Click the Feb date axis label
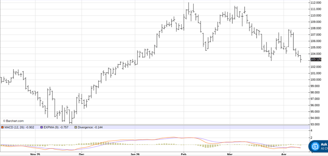 [x=183, y=154]
